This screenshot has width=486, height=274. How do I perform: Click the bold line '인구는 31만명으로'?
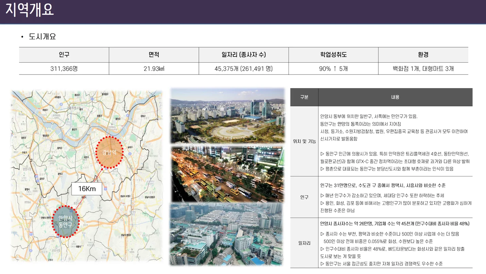pos(383,185)
